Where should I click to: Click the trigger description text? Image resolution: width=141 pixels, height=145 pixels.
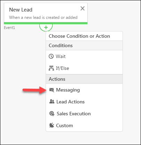pyautogui.click(x=43, y=17)
